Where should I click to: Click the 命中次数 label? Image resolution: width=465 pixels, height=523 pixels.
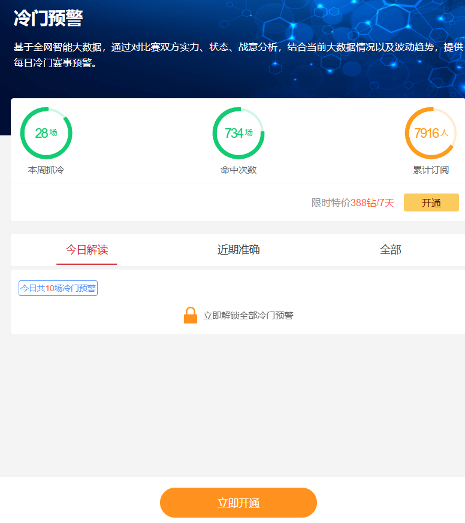pyautogui.click(x=238, y=170)
